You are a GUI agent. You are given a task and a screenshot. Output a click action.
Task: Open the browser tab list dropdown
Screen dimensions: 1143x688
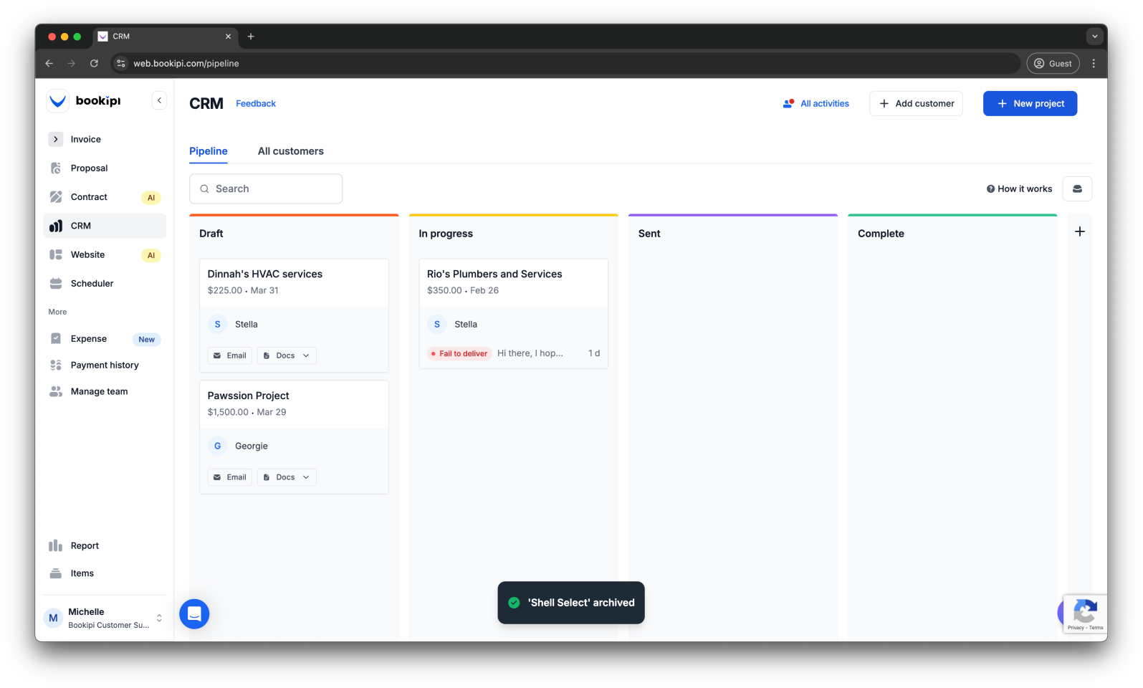point(1094,37)
